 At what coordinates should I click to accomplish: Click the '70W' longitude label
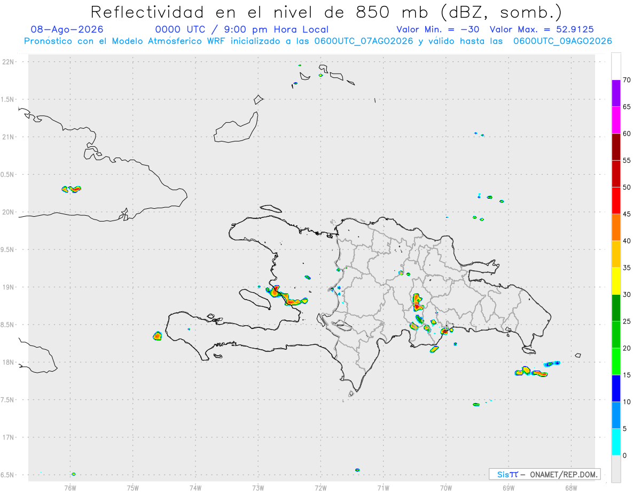click(446, 488)
